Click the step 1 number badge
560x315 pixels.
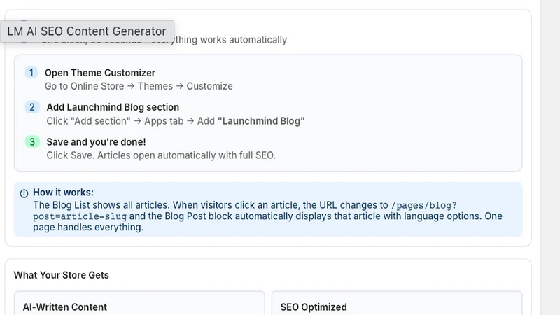click(31, 73)
